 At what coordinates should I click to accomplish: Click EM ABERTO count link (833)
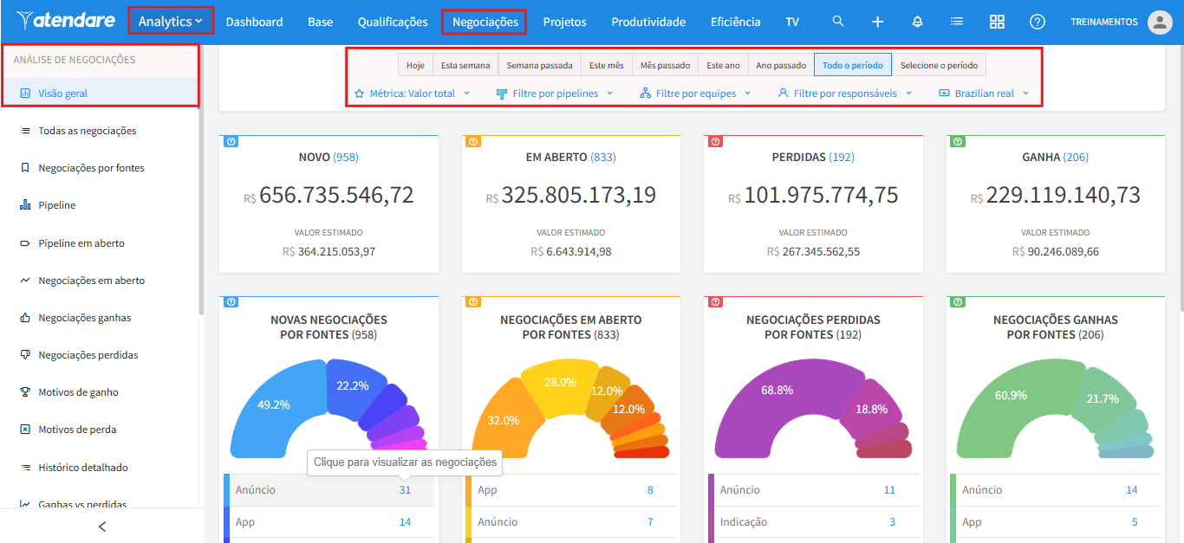(603, 157)
